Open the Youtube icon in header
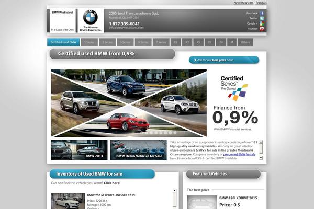This screenshot has width=314, height=209. pos(262,29)
